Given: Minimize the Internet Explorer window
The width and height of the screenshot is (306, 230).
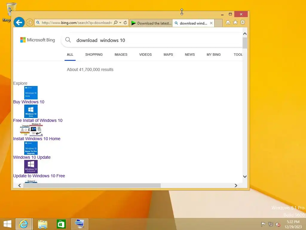Looking at the screenshot, I should click(x=222, y=14).
